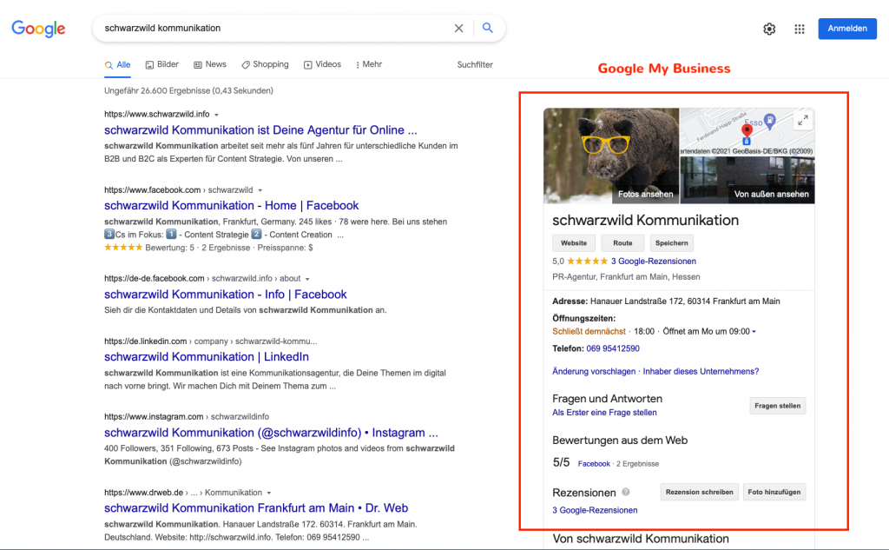Open '3 Google-Rezensionen' link under Rezensionen

[x=595, y=510]
